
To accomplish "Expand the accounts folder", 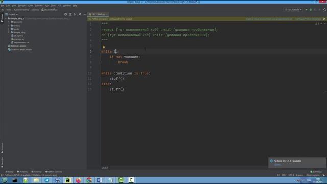I will (9, 22).
